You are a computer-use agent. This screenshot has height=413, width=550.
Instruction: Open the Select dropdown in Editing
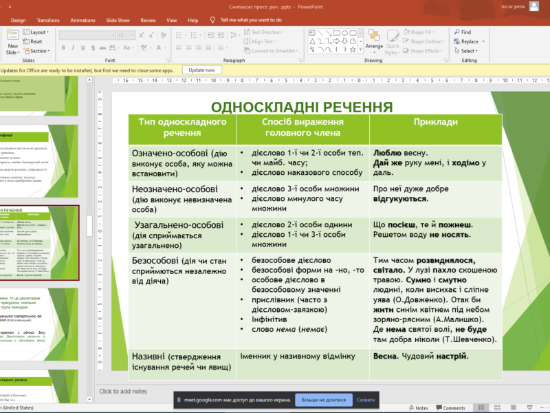click(x=468, y=51)
